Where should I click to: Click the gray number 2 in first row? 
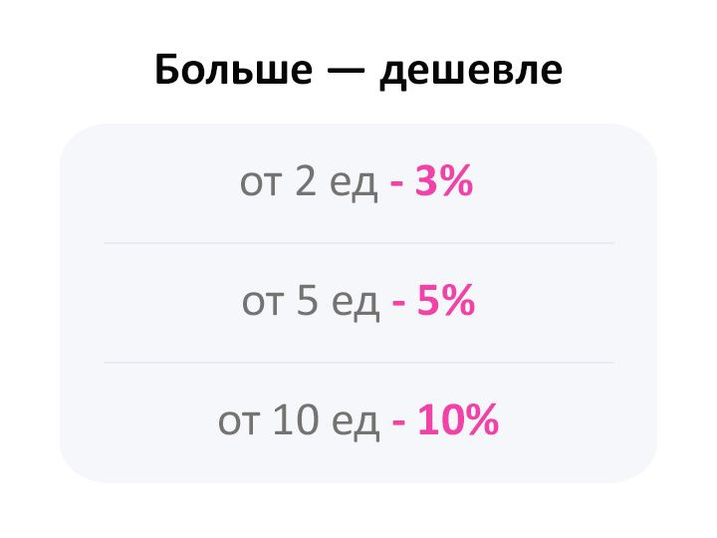306,180
